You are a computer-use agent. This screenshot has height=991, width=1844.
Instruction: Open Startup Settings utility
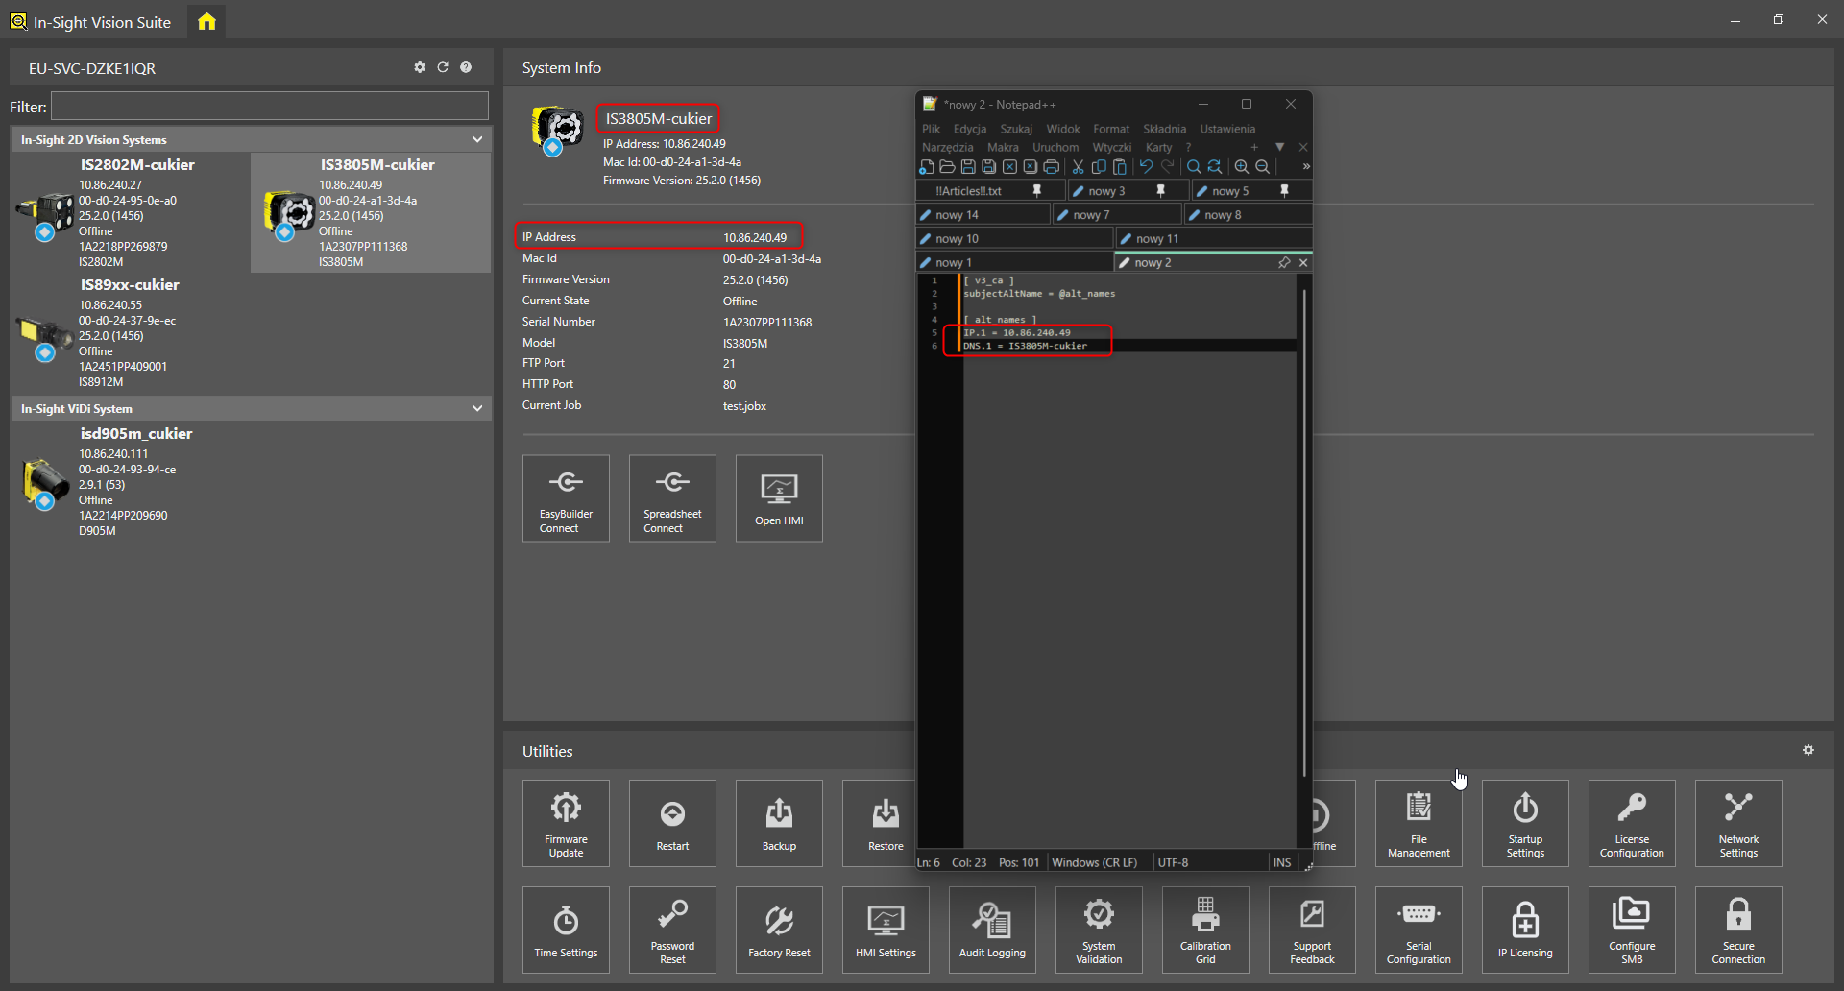(x=1525, y=823)
